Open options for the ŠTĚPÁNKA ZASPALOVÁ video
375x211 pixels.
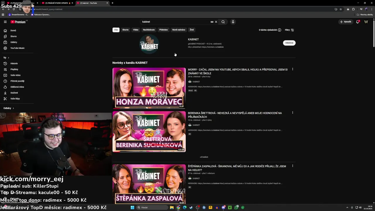tap(292, 166)
